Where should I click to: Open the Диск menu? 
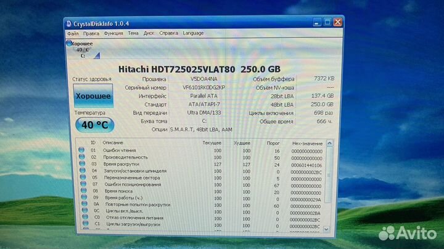pos(149,33)
